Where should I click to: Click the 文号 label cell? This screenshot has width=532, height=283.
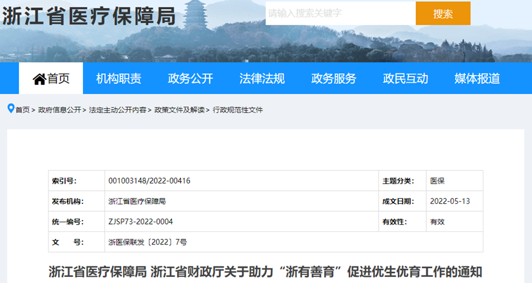pyautogui.click(x=77, y=242)
